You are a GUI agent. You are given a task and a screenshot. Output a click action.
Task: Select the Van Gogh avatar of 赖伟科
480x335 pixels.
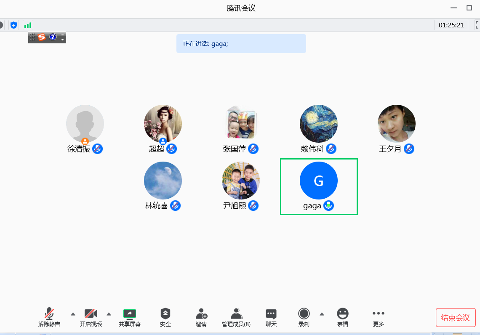pos(319,124)
